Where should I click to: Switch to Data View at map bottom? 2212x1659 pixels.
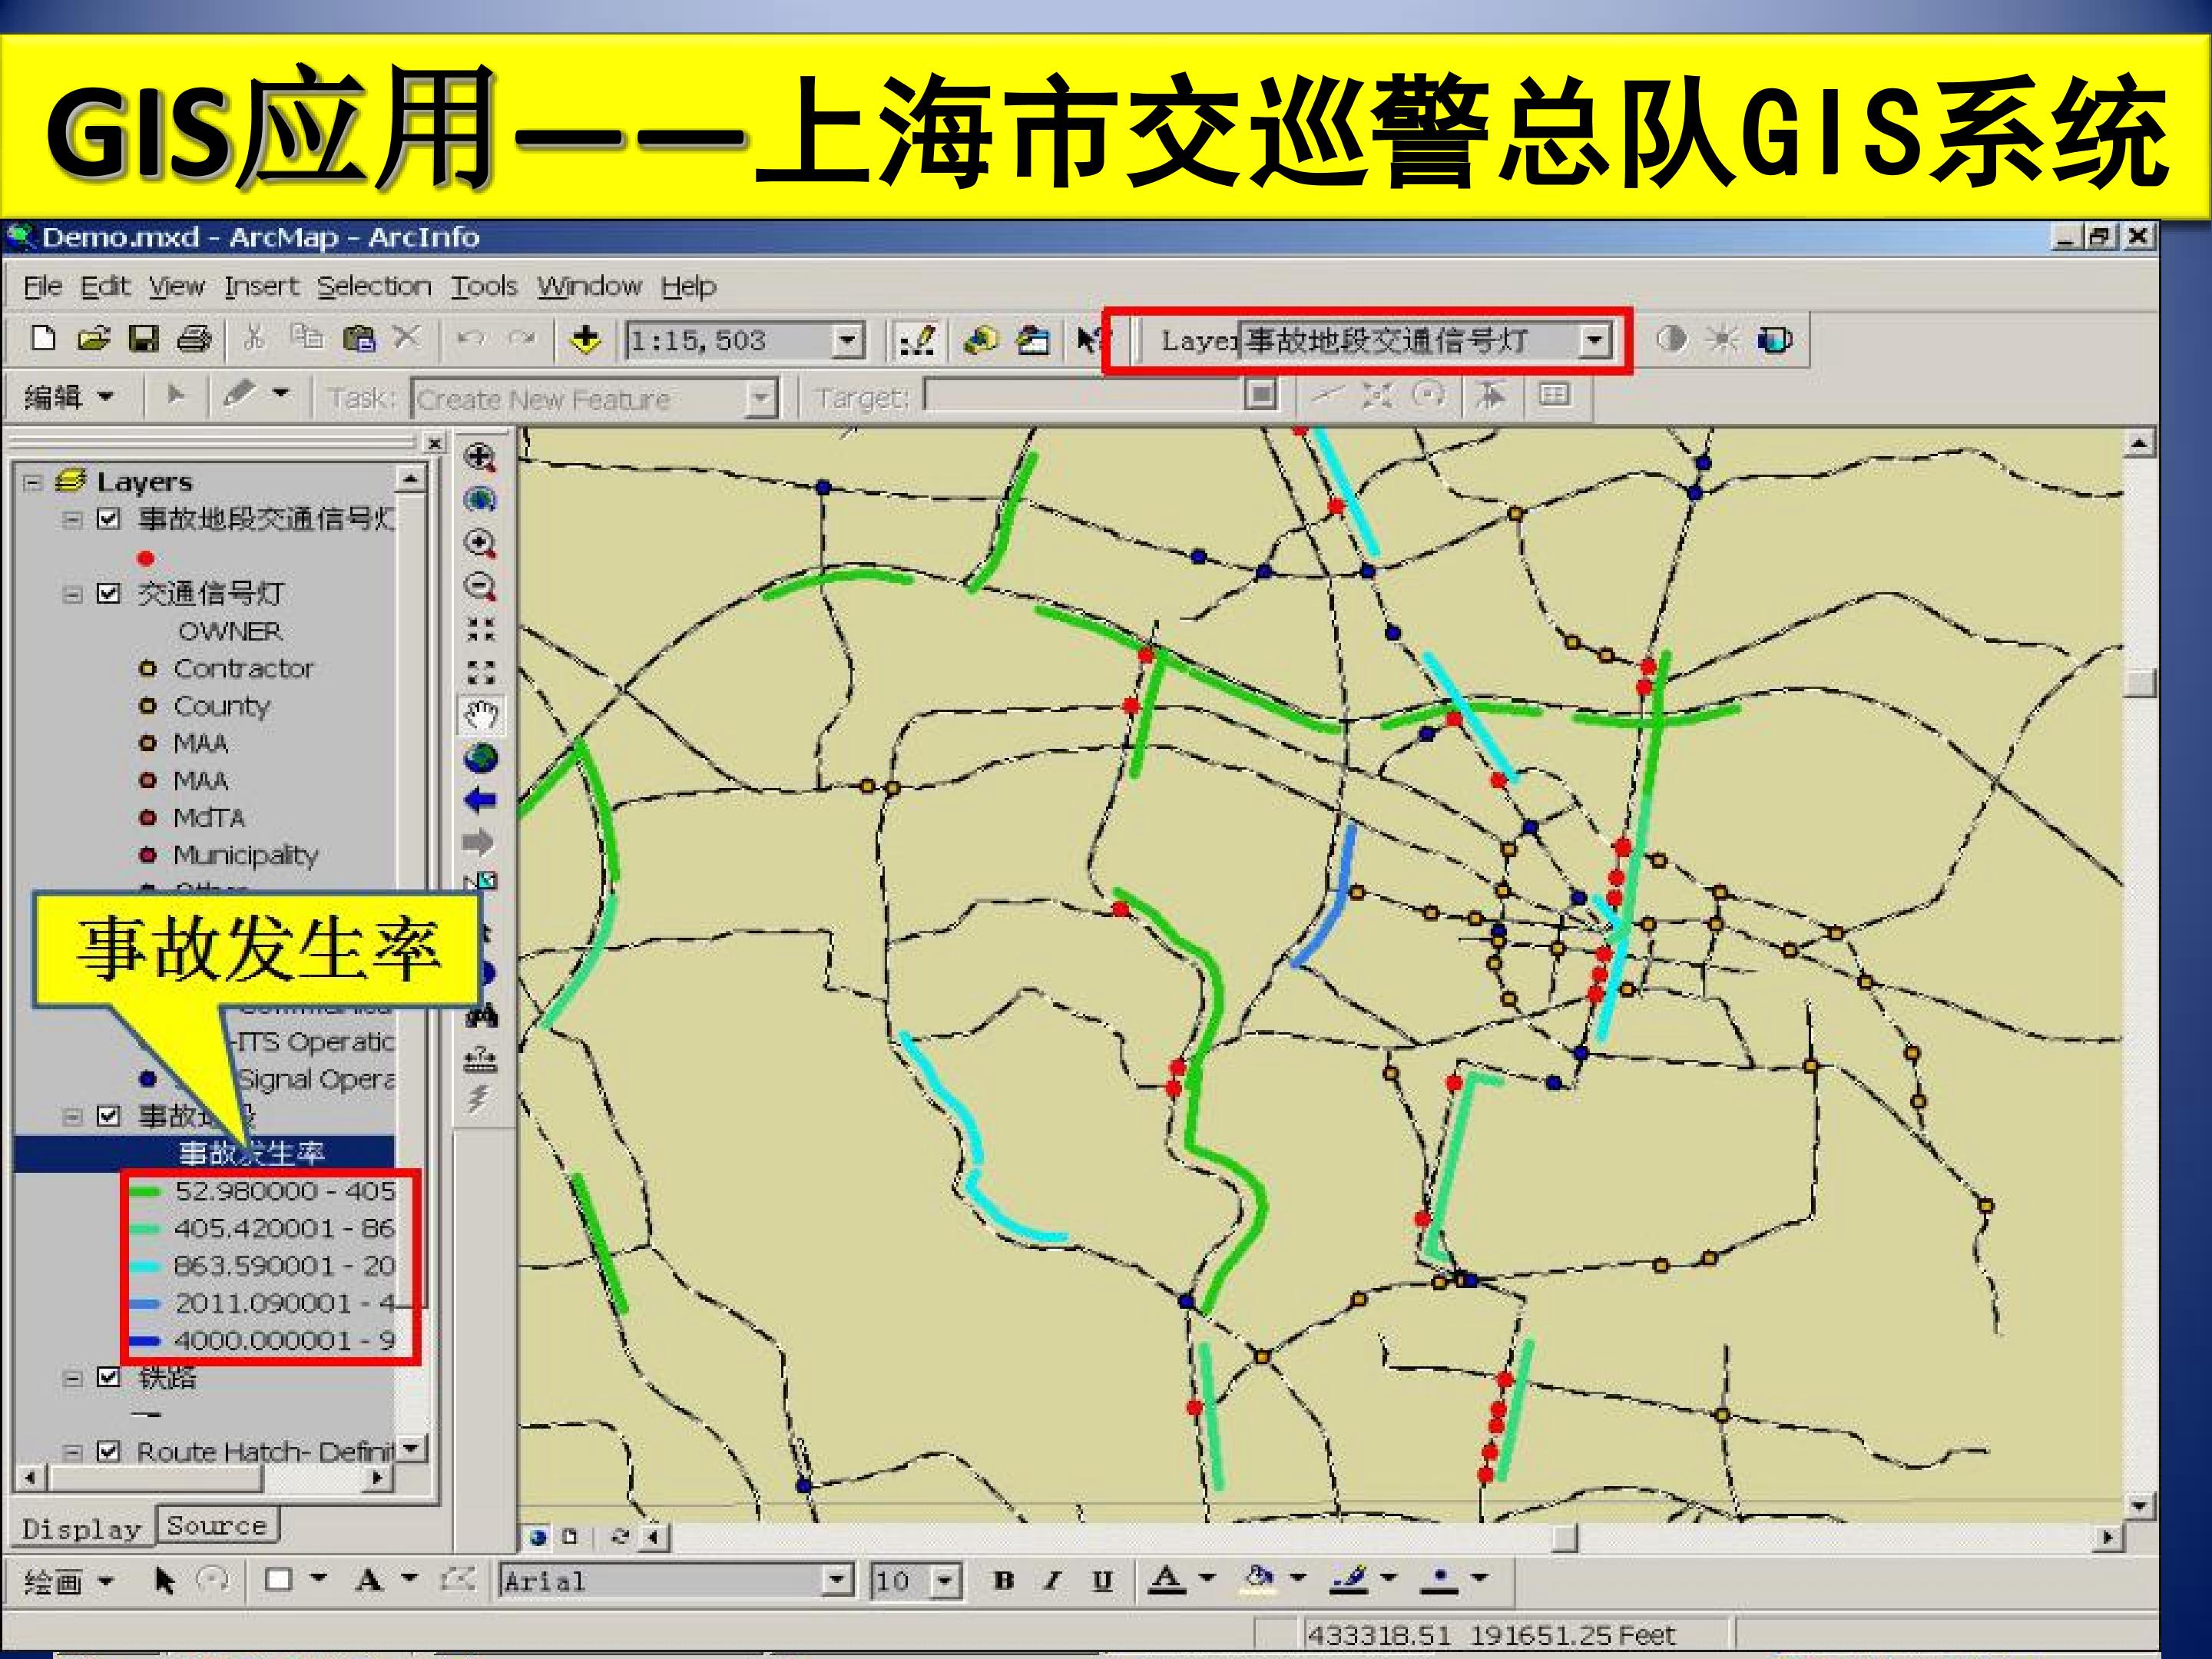[x=538, y=1536]
